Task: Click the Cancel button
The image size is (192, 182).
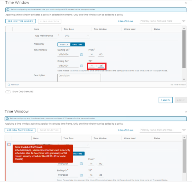Action: [165, 100]
